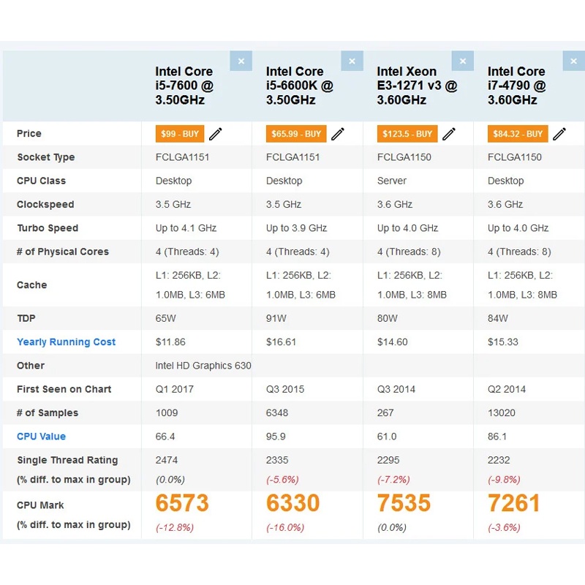Click the Up to 3.9 GHz cell
The height and width of the screenshot is (585, 585).
pyautogui.click(x=296, y=228)
